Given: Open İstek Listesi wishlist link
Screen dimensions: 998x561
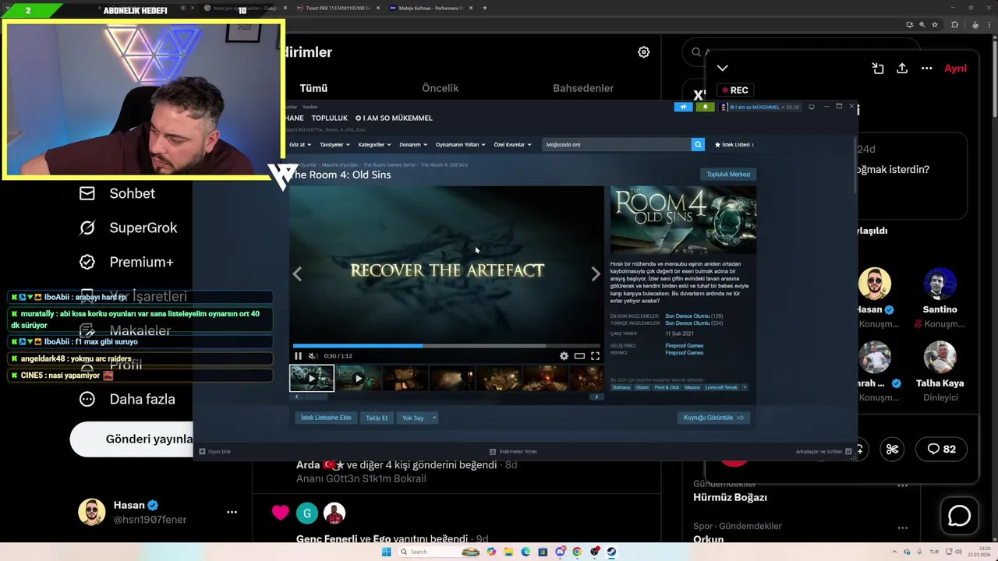Looking at the screenshot, I should 734,144.
